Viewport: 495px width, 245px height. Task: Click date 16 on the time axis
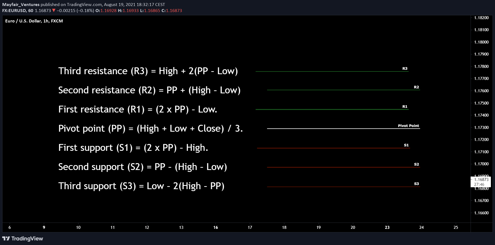[x=216, y=227]
